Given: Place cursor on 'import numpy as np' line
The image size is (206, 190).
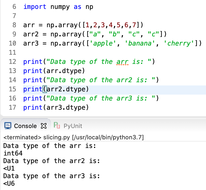Looking at the screenshot, I should [x=58, y=7].
